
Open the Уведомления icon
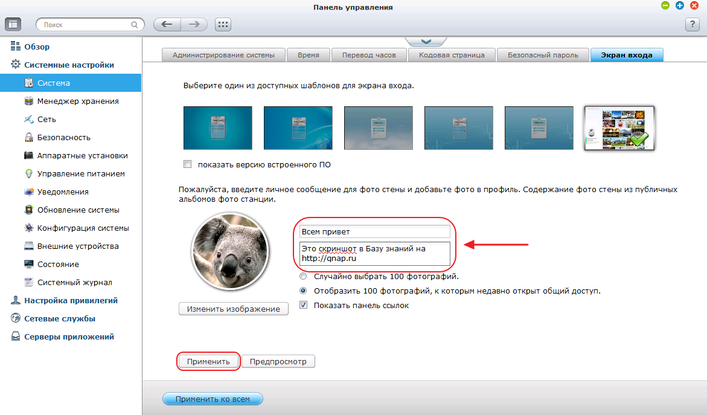tap(29, 191)
